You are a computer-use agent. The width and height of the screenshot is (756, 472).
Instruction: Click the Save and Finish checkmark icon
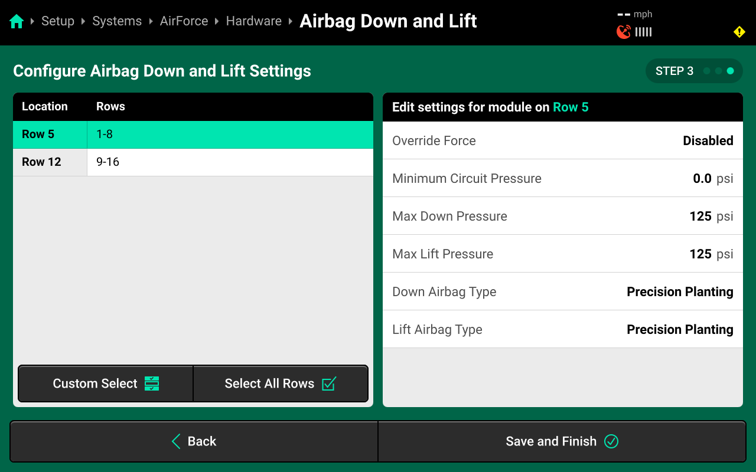click(x=611, y=441)
